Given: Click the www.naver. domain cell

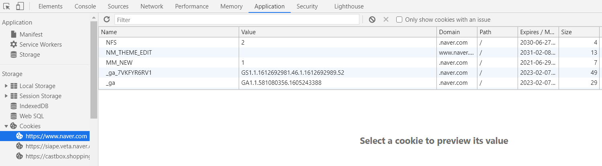Looking at the screenshot, I should click(x=457, y=52).
